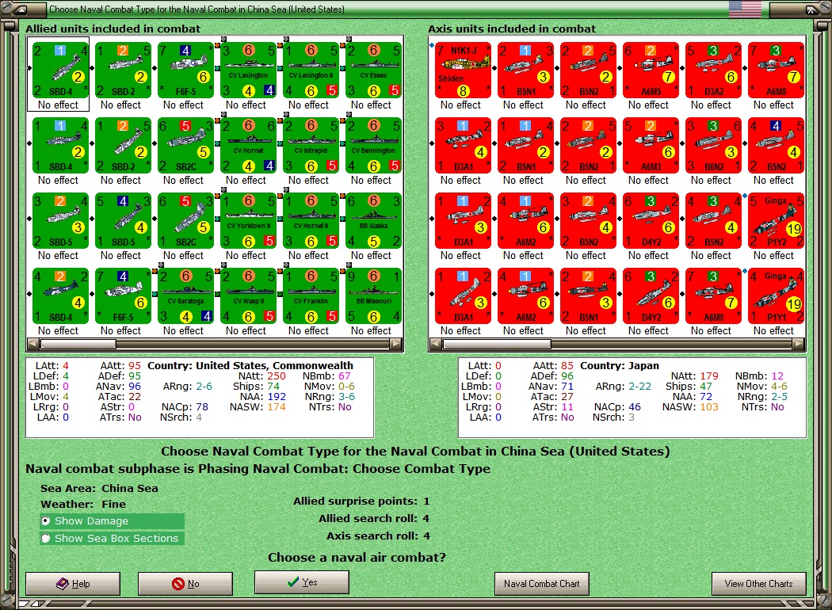Select the P1Y1 Ginga bomber counter
Screen dimensions: 832x610
(777, 296)
